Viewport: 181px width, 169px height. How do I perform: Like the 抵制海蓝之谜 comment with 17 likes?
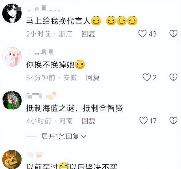click(143, 121)
